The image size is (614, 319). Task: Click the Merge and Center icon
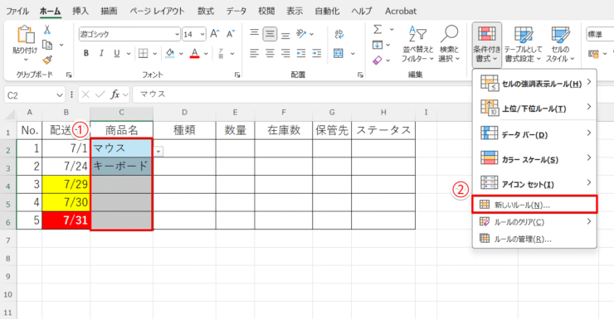tap(339, 53)
